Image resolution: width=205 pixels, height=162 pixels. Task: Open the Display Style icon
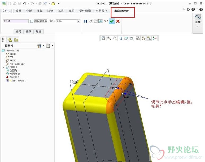pyautogui.click(x=126, y=38)
